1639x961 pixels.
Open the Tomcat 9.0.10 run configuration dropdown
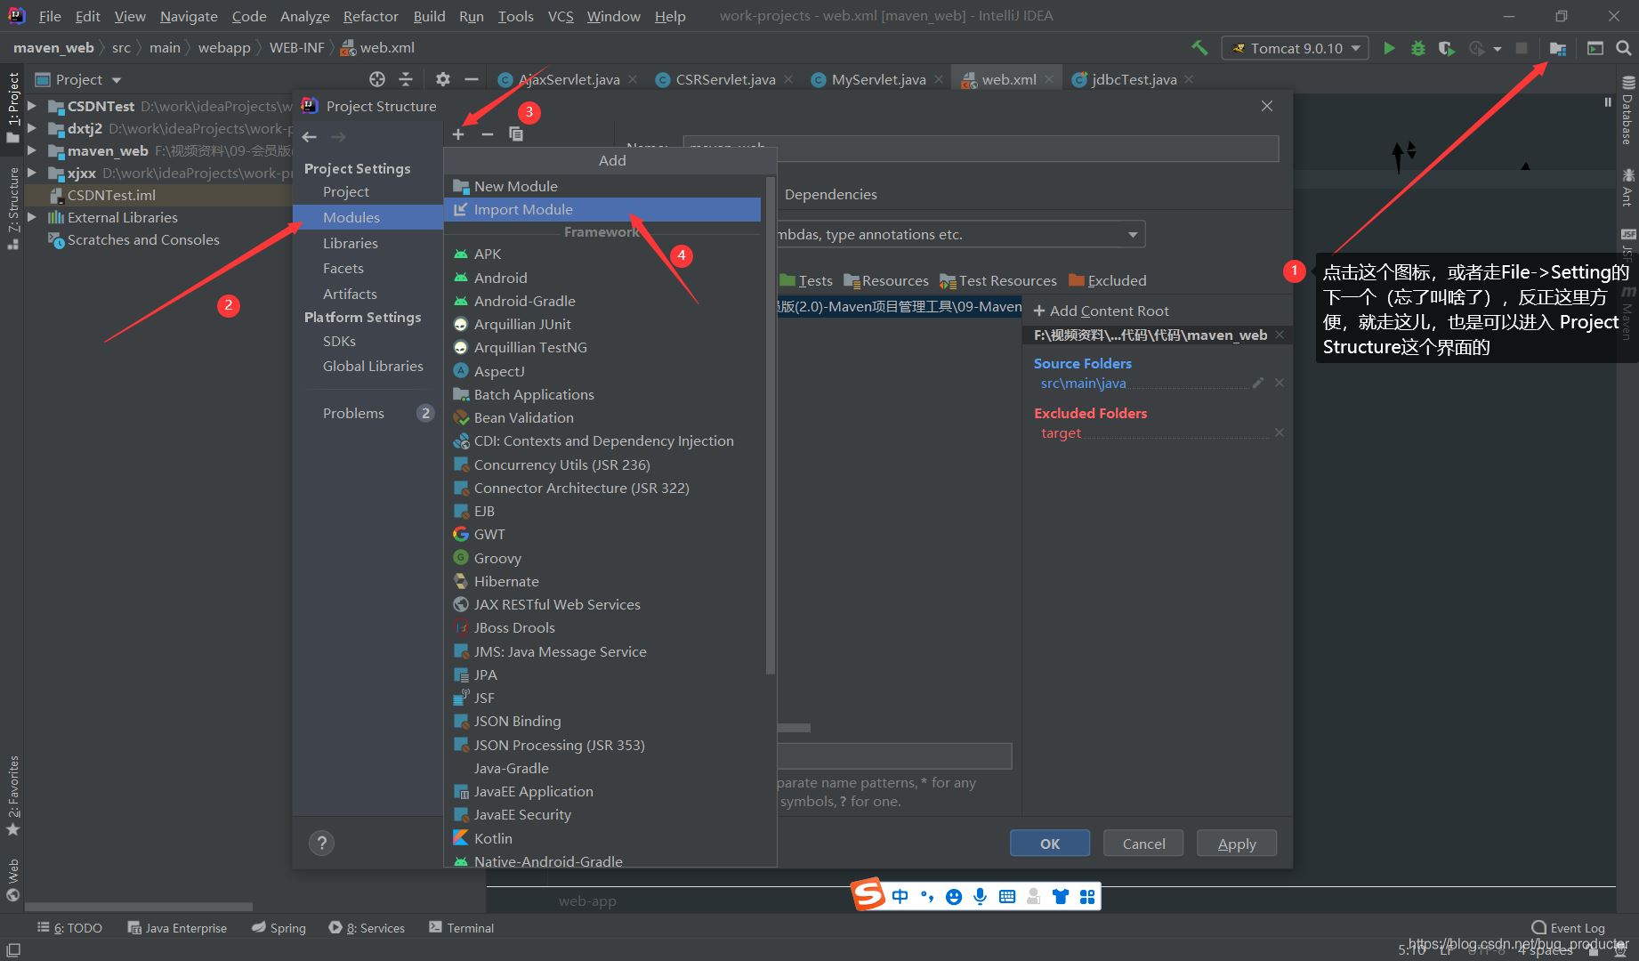click(1295, 48)
